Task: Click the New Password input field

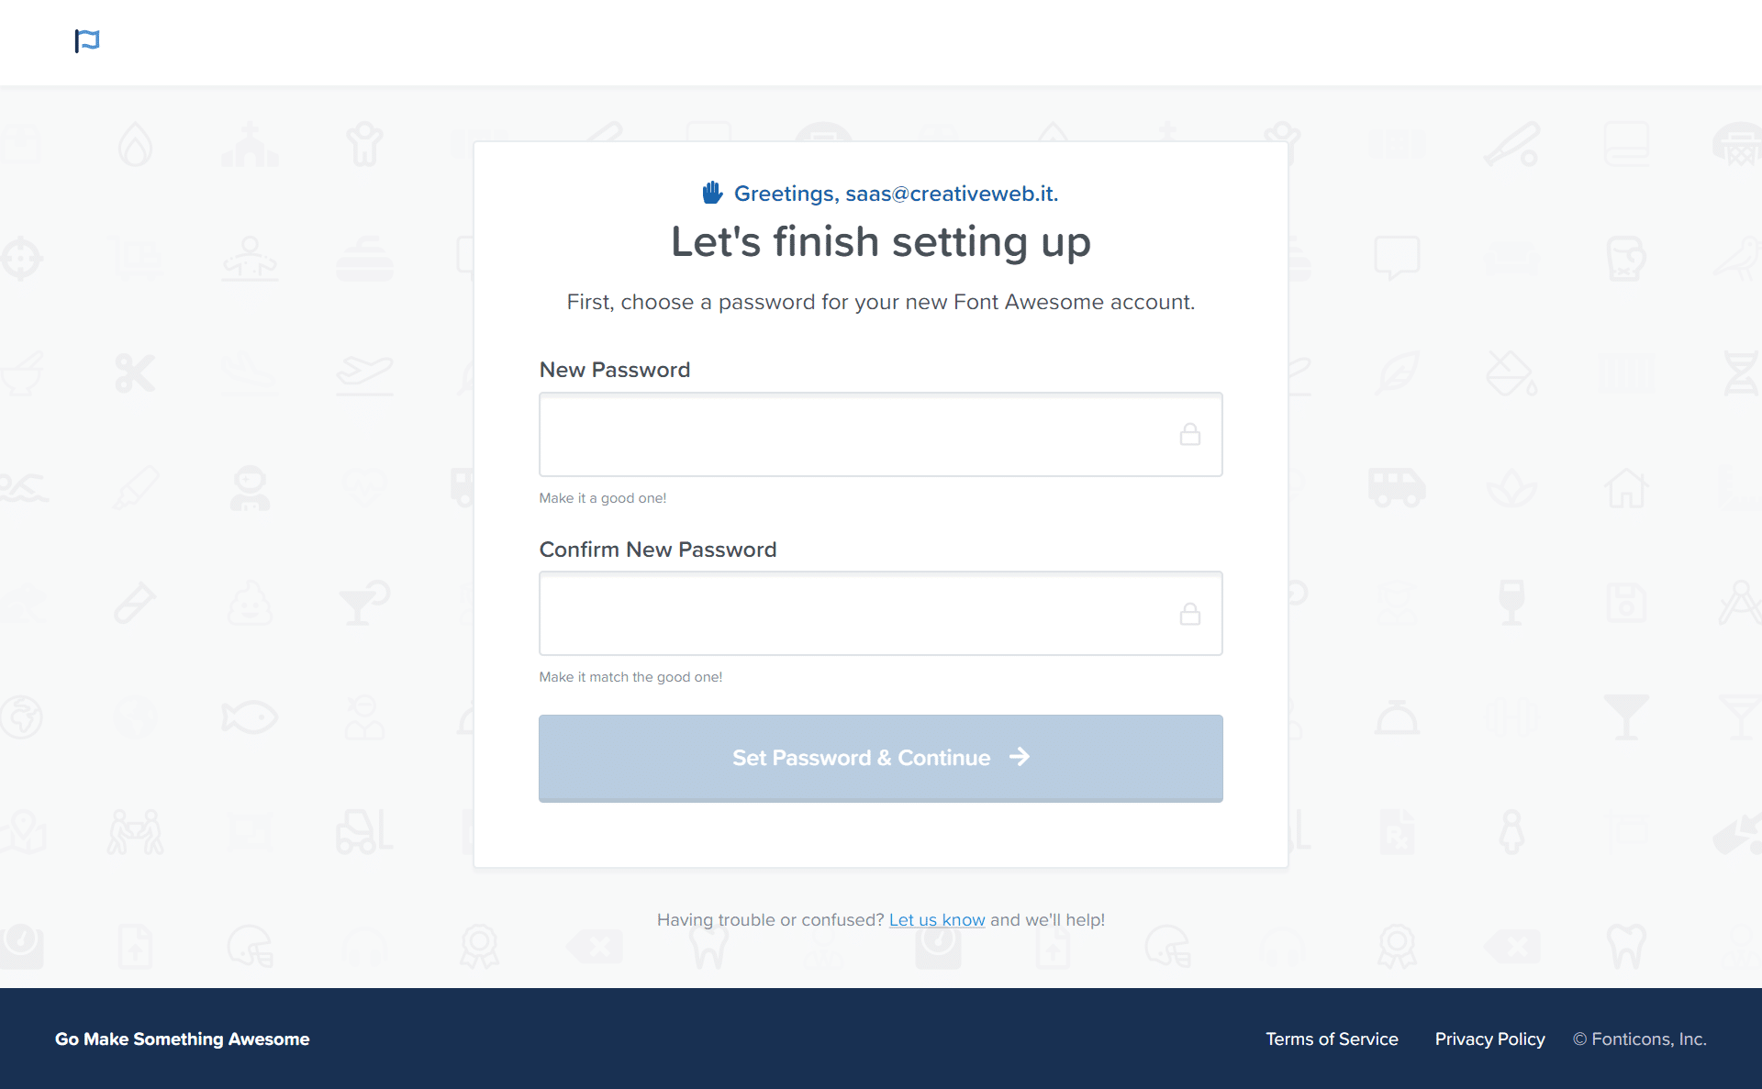Action: (x=881, y=434)
